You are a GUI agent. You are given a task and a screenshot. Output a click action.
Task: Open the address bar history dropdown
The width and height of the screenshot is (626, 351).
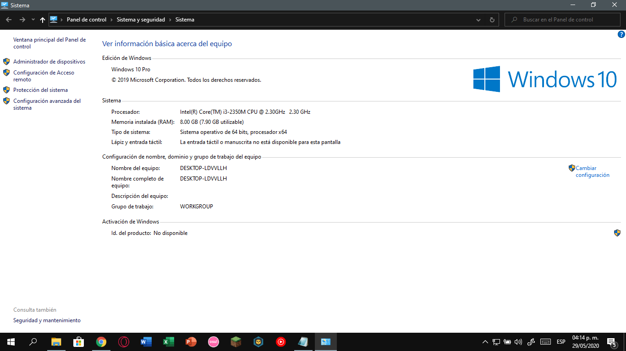tap(478, 20)
